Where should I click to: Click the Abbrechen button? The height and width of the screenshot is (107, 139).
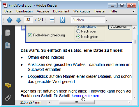click(x=119, y=27)
